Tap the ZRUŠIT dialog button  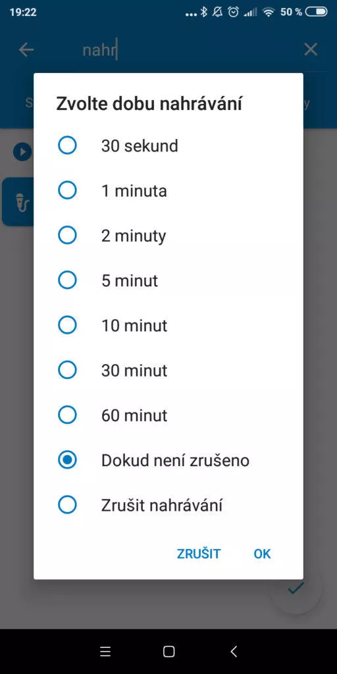click(199, 554)
